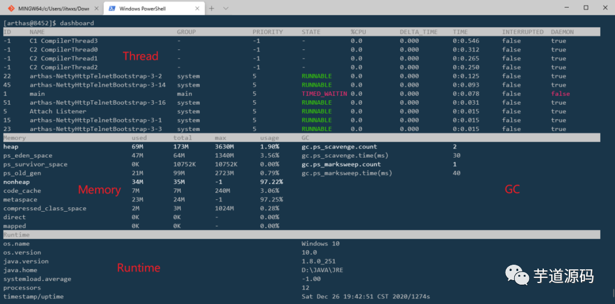
Task: Click the os.name value Windows 10
Action: (x=321, y=244)
